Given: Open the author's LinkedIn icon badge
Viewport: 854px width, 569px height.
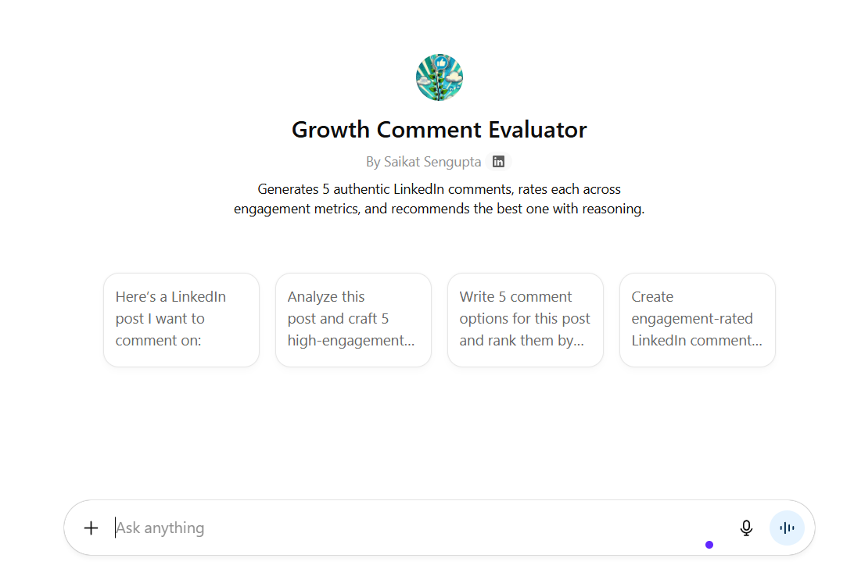Looking at the screenshot, I should [x=498, y=162].
